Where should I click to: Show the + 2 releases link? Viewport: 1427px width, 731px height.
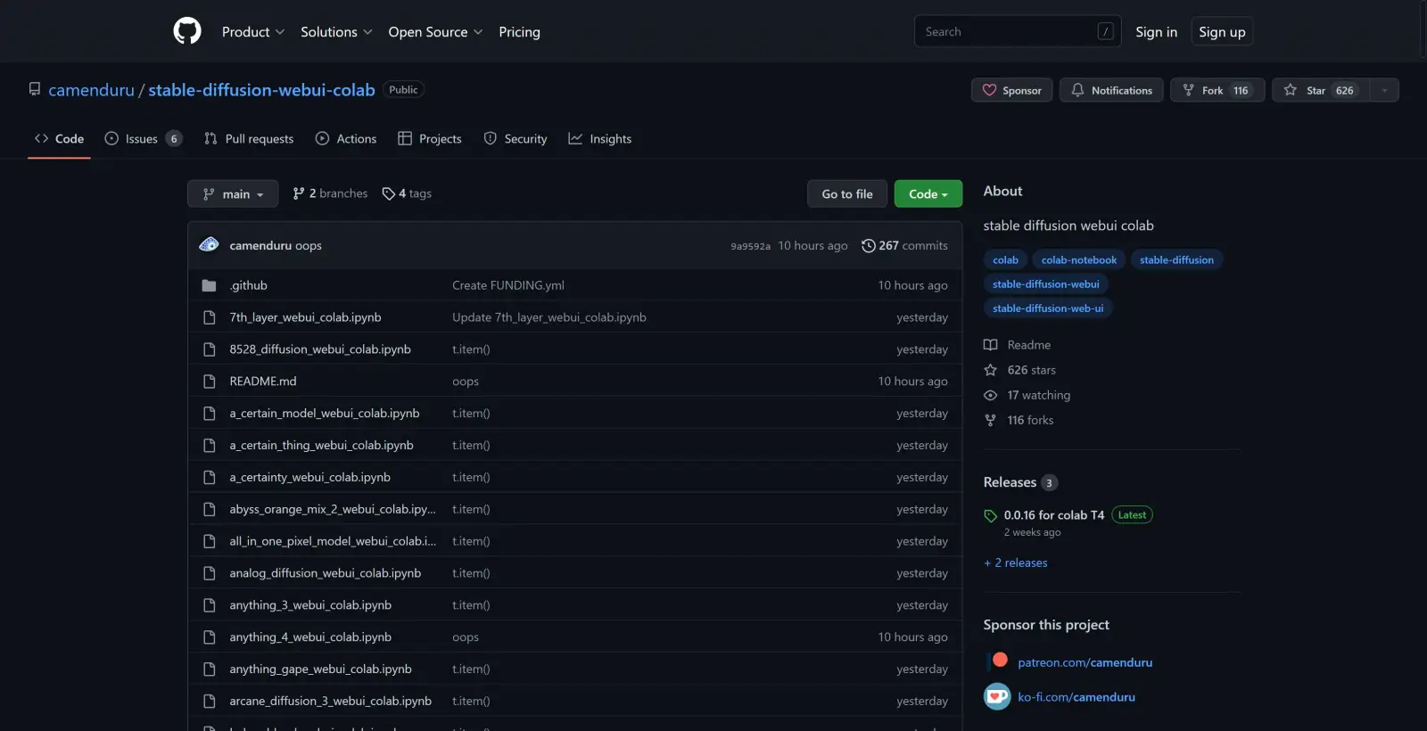(x=1016, y=563)
